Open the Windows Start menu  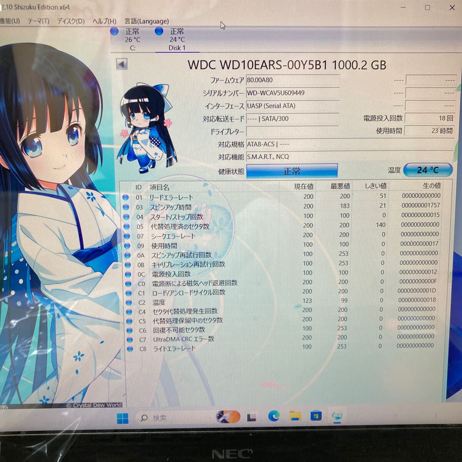tap(122, 418)
